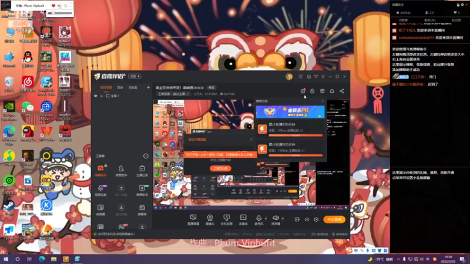The width and height of the screenshot is (470, 264).
Task: Add phone screen-cast source in bottom toolbar
Action: click(x=227, y=219)
